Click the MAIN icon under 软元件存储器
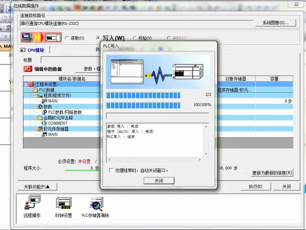 (44, 135)
